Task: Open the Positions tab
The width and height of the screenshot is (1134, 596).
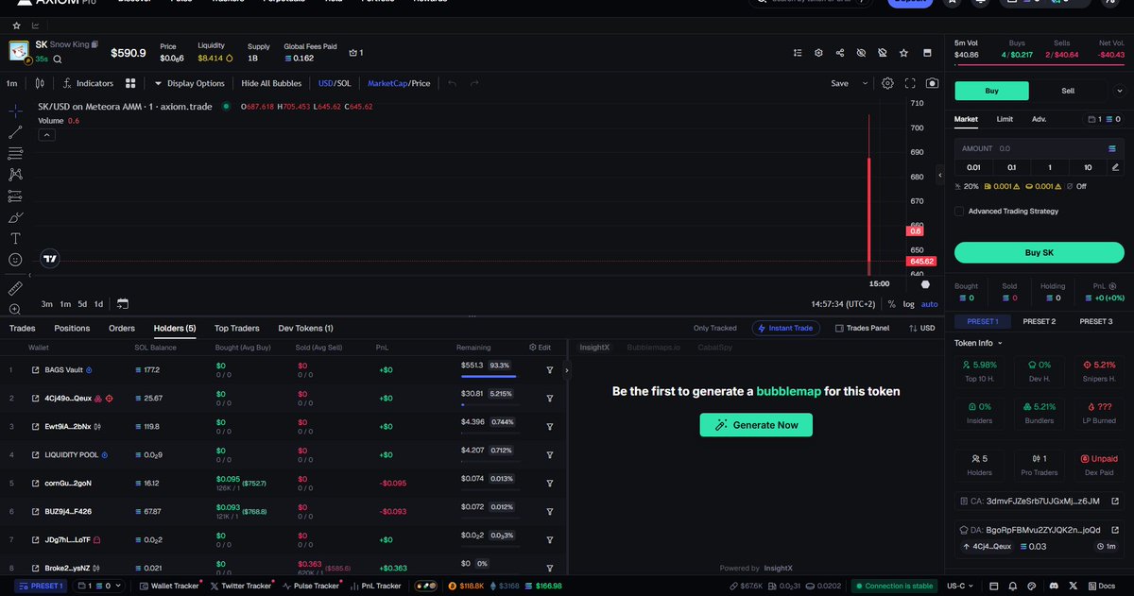Action: [x=72, y=328]
